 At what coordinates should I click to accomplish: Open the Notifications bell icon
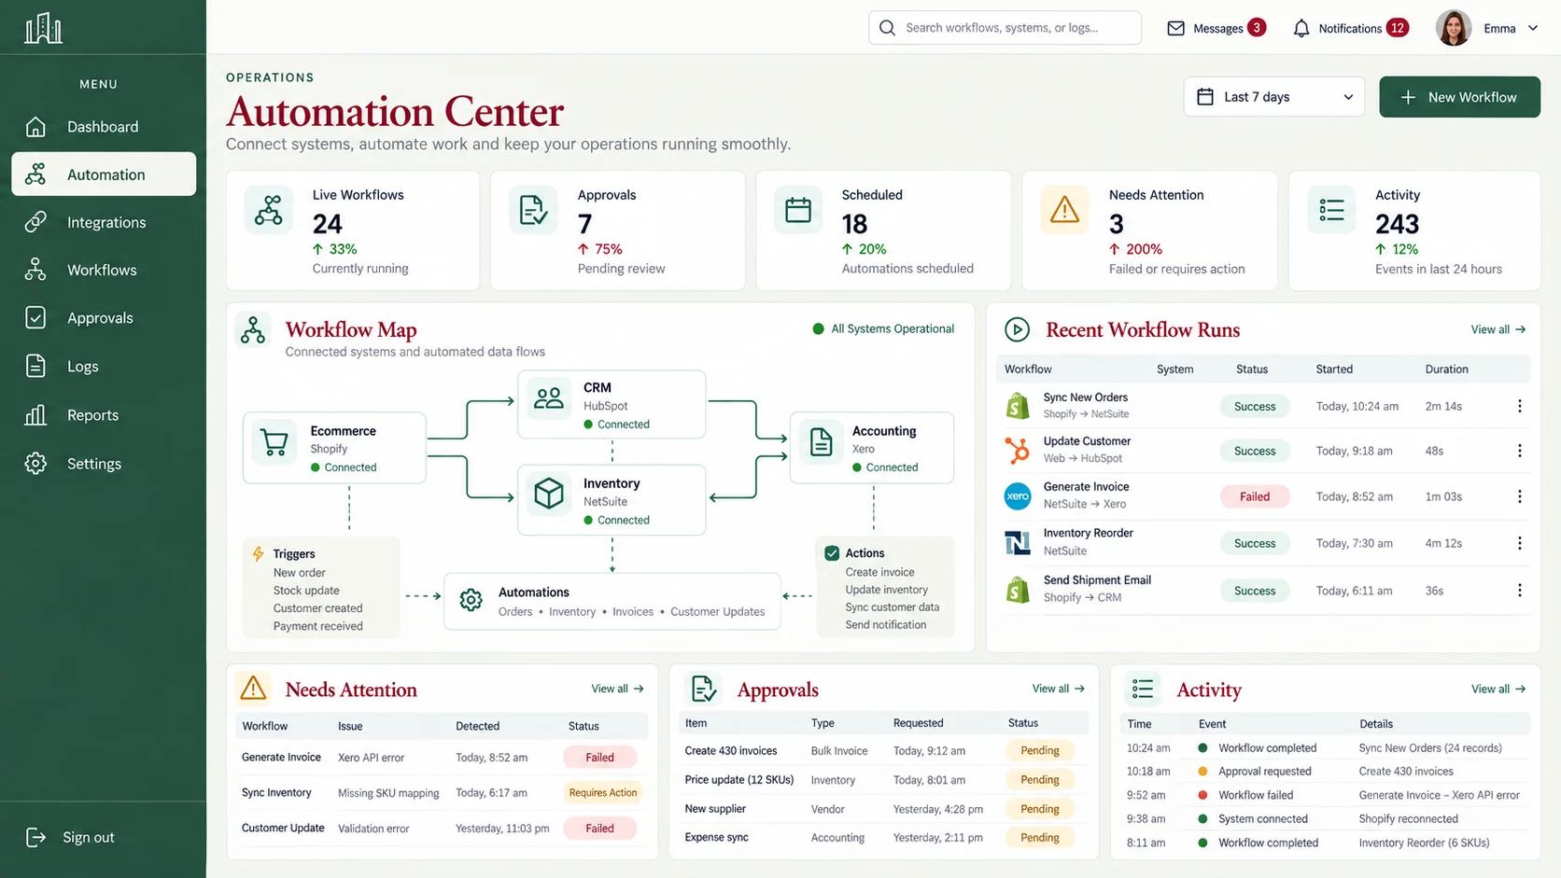[x=1301, y=28]
